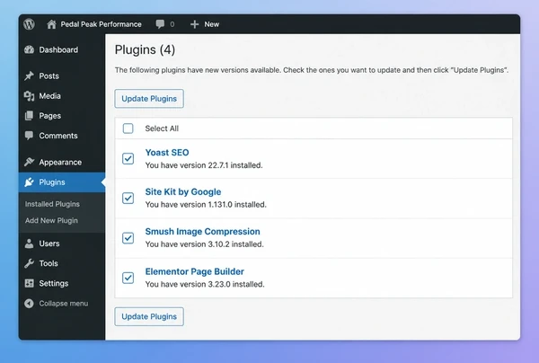This screenshot has height=363, width=539.
Task: Click the Users person icon
Action: (x=30, y=243)
